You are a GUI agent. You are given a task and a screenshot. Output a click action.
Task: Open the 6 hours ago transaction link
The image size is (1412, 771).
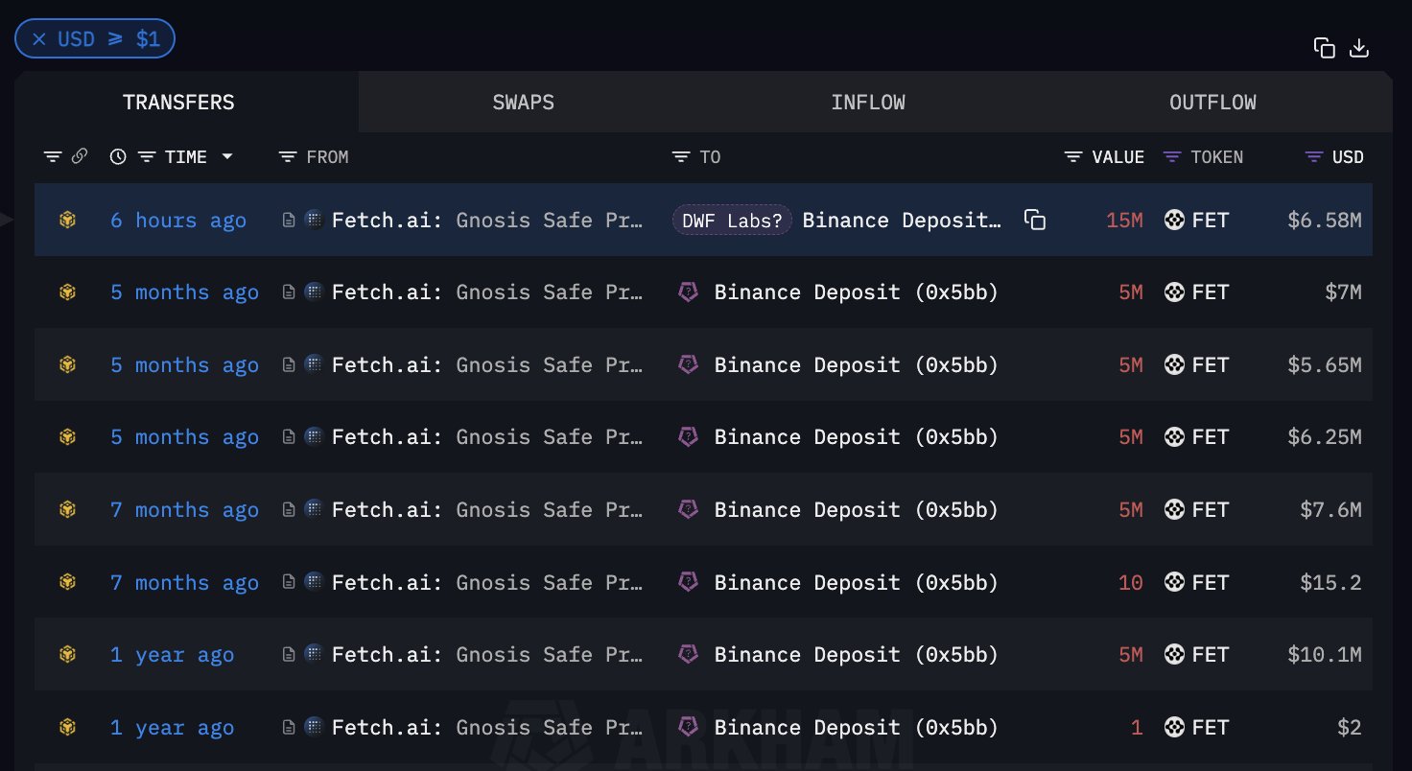point(178,220)
